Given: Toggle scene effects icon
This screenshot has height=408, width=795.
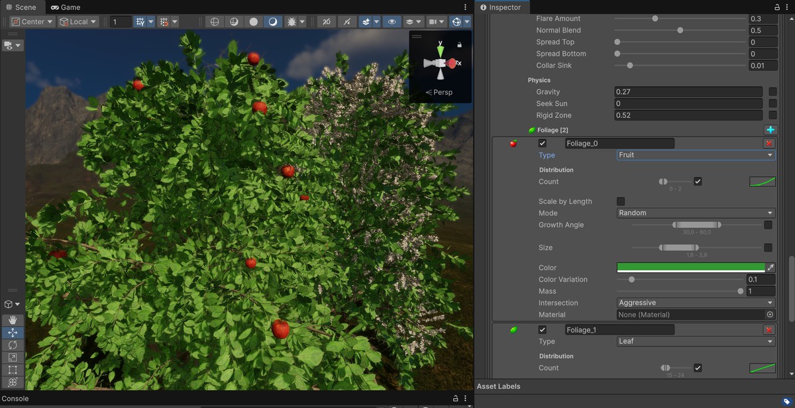Looking at the screenshot, I should point(366,21).
